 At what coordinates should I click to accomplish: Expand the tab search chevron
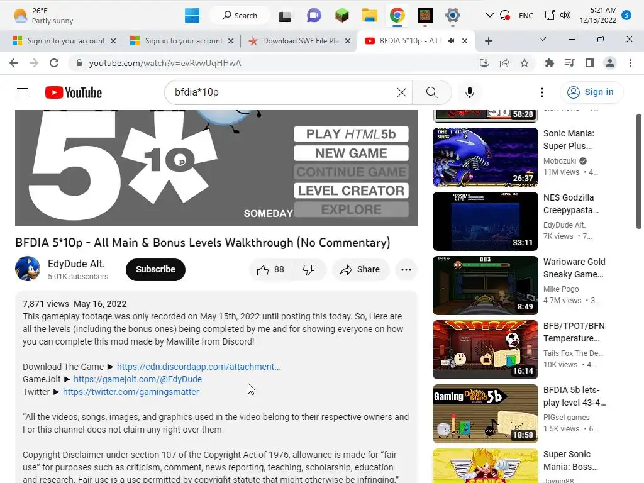543,39
